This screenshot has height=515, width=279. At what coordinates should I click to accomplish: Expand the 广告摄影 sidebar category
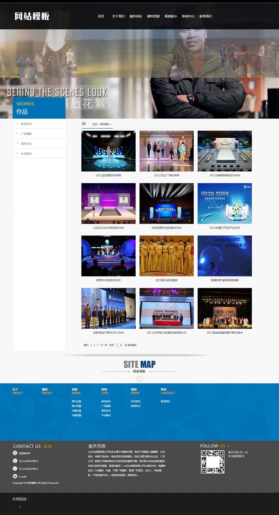[x=26, y=134]
